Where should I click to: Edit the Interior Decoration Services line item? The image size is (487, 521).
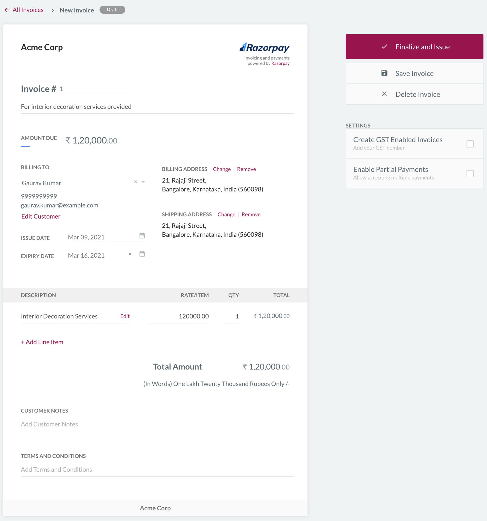[x=125, y=316]
